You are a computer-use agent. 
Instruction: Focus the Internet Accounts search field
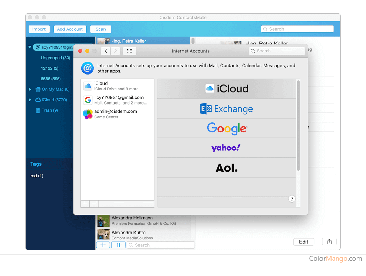(277, 51)
